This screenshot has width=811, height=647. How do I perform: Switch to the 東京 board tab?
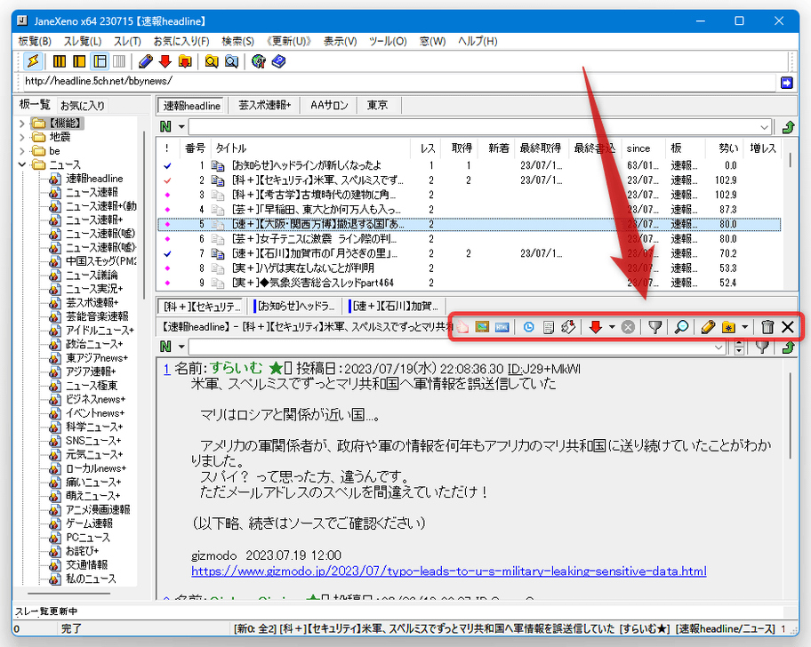[x=378, y=106]
